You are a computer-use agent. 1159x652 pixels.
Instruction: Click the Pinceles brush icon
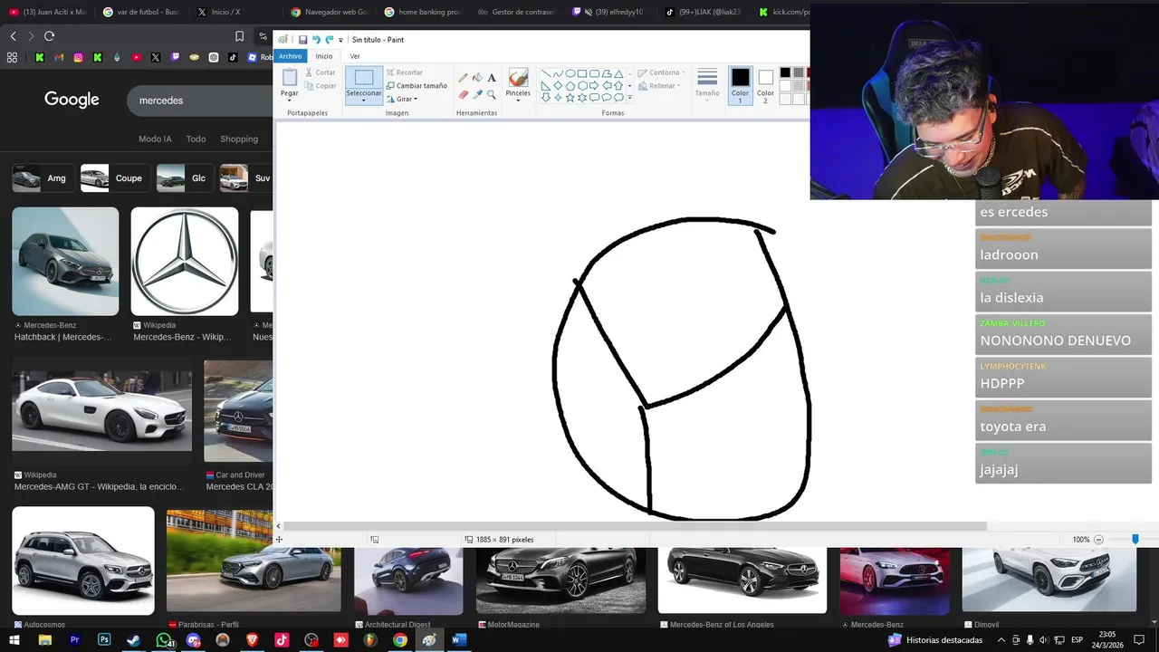(x=518, y=78)
